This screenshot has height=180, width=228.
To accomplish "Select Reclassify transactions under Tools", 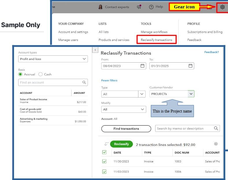I will click(x=156, y=40).
